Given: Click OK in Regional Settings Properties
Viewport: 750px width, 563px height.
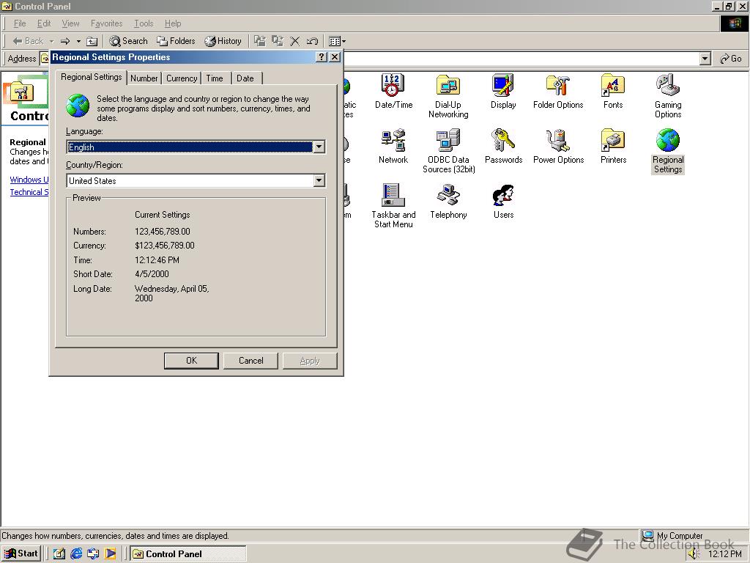Looking at the screenshot, I should point(191,361).
